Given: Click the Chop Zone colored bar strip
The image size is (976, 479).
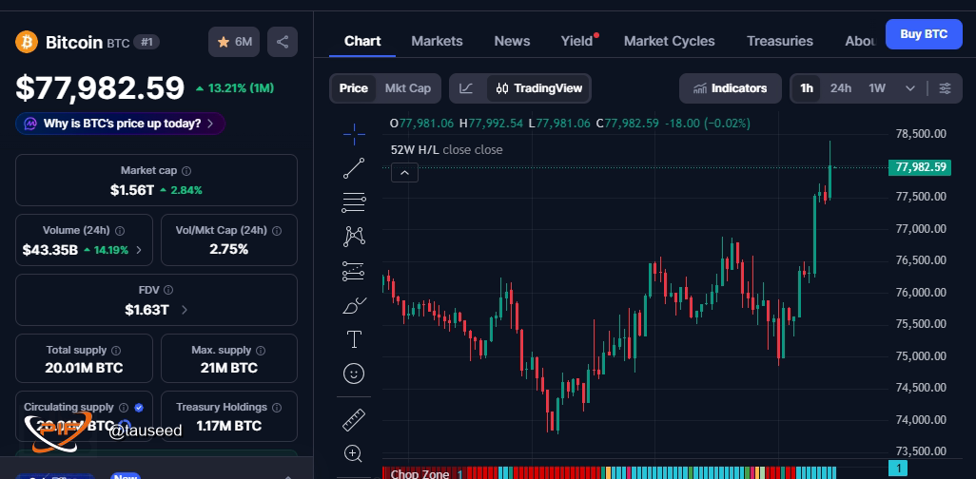Looking at the screenshot, I should [610, 472].
